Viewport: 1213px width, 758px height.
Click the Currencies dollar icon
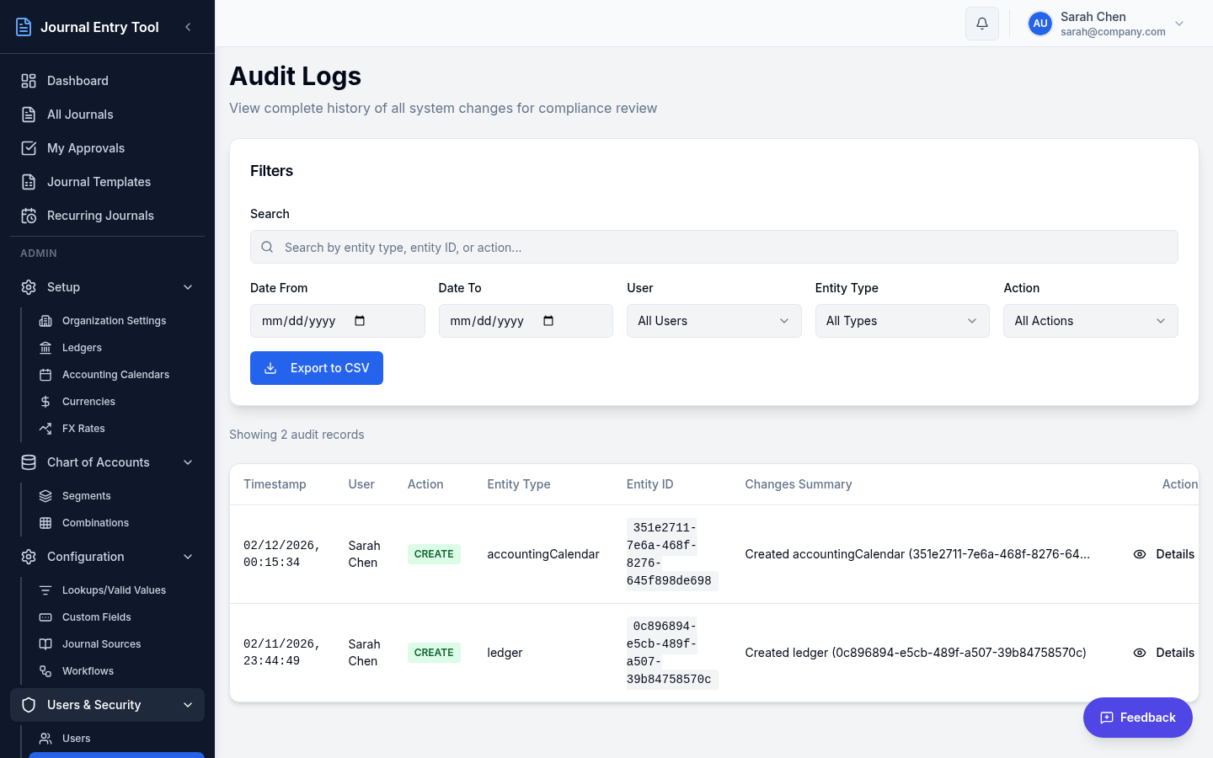pos(45,402)
